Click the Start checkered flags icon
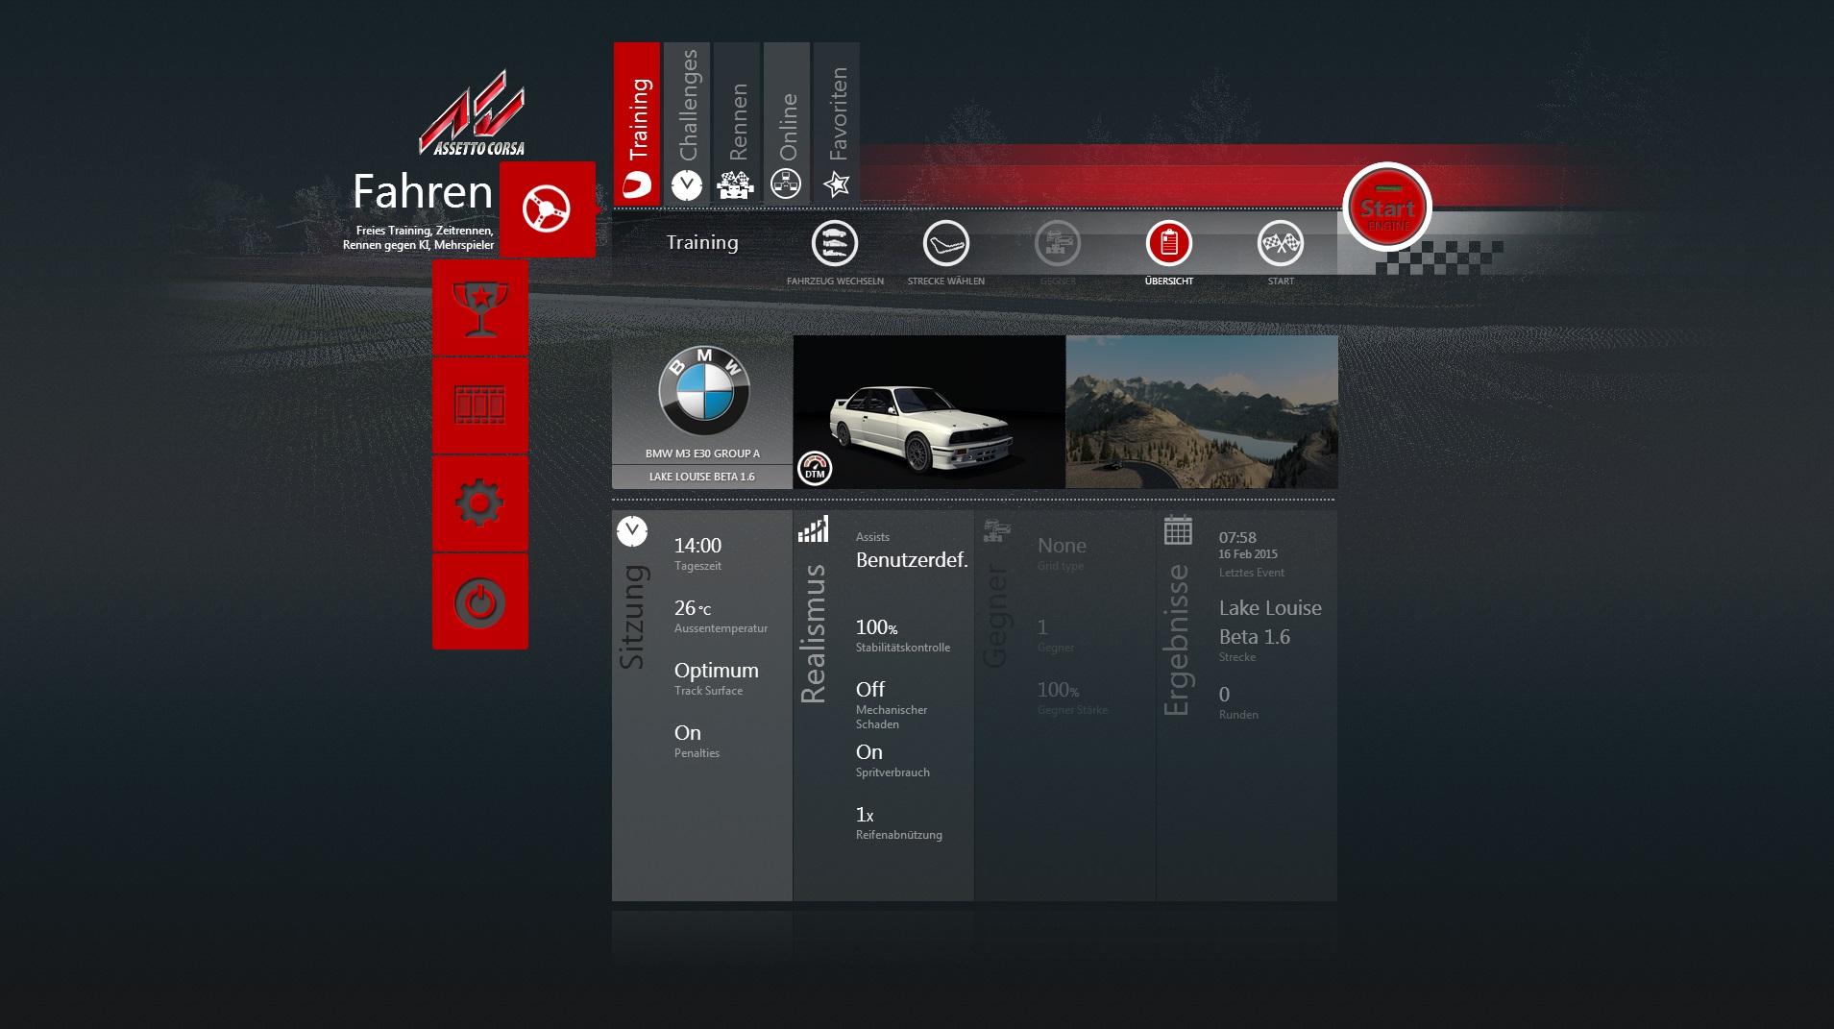1834x1029 pixels. pos(1281,244)
